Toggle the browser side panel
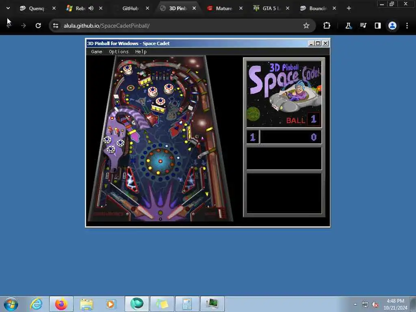 tap(377, 26)
